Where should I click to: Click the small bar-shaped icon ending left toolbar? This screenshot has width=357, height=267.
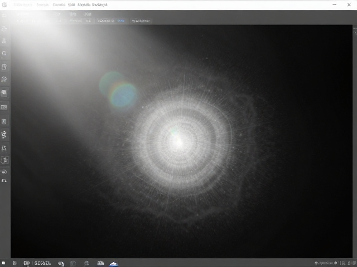click(4, 181)
